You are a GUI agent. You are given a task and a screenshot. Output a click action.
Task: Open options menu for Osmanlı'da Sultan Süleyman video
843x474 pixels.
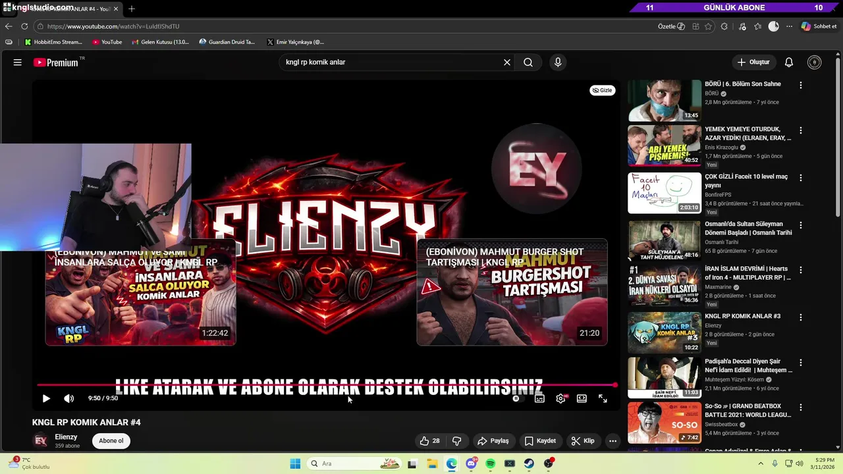801,225
